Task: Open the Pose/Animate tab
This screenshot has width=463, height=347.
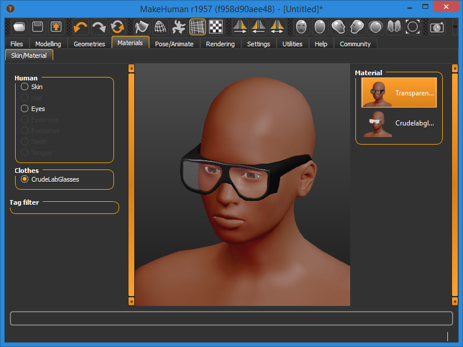Action: (x=174, y=44)
